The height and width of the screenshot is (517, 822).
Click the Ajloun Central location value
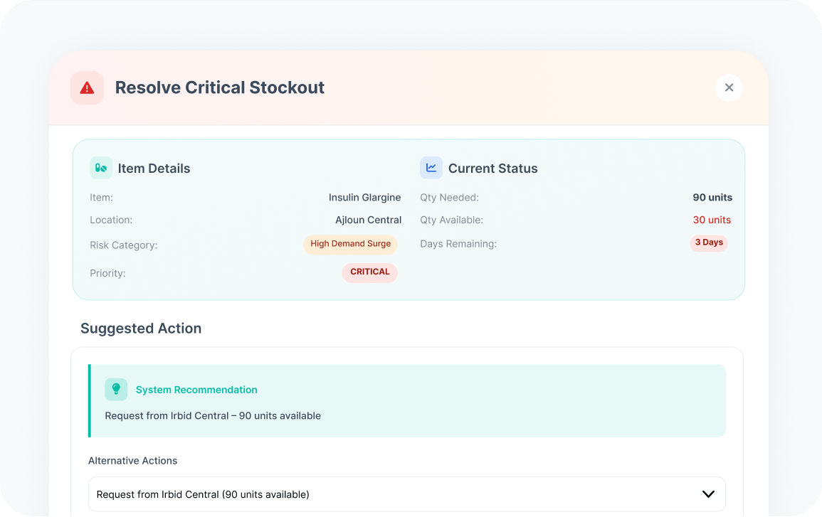tap(368, 220)
